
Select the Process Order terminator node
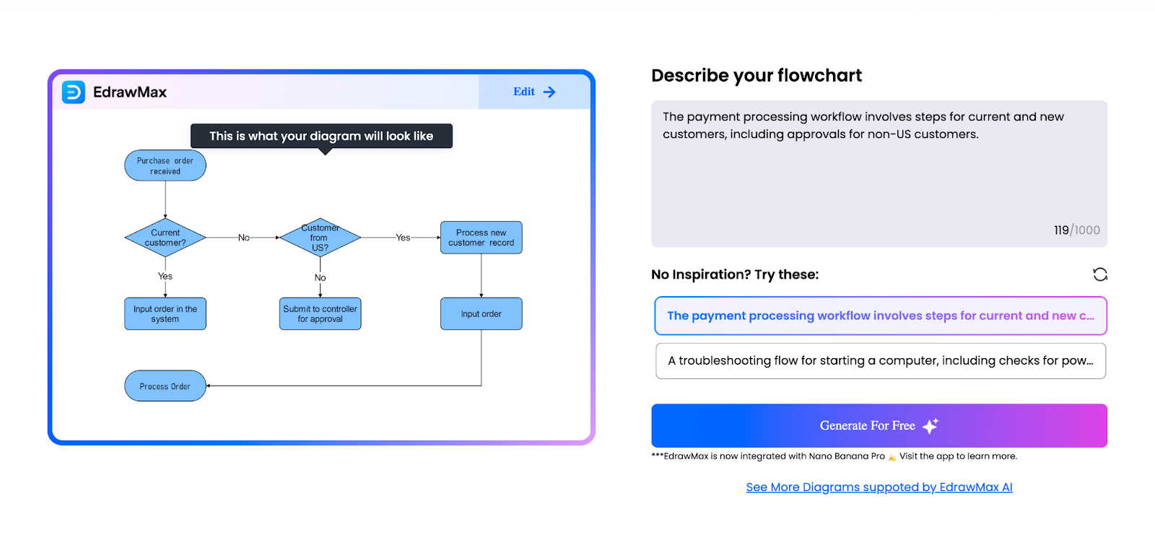point(165,386)
